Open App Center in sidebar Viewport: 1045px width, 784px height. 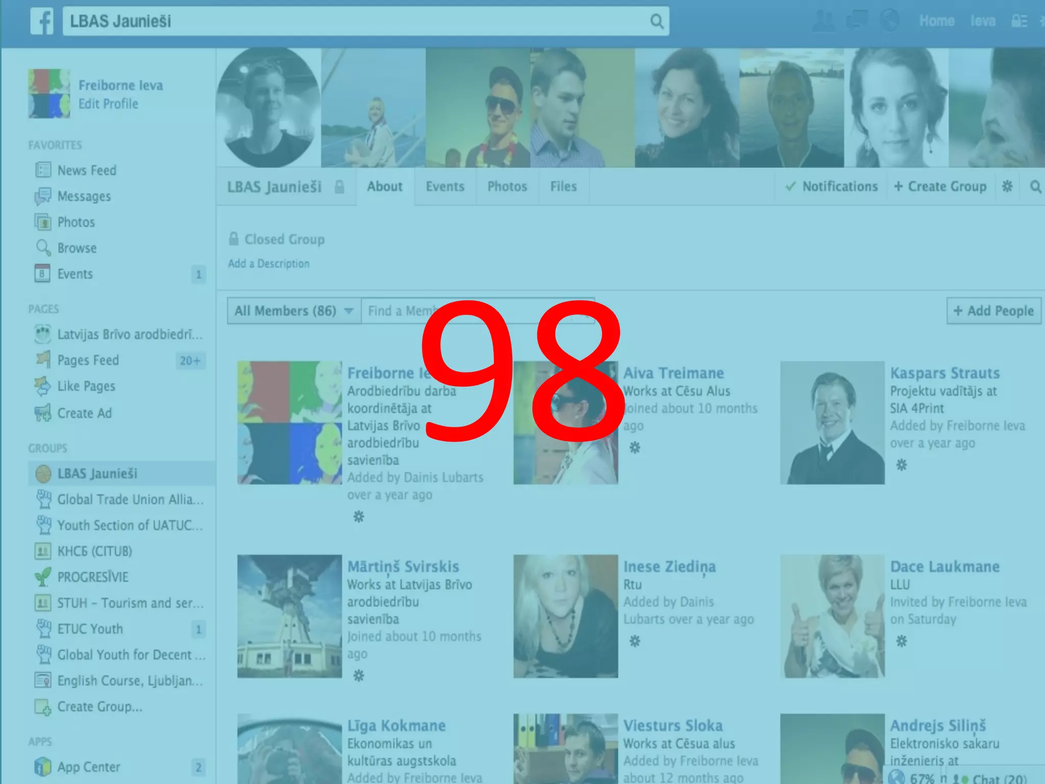tap(88, 767)
